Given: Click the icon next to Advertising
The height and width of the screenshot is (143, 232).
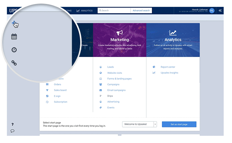Looking at the screenshot, I should tap(100, 102).
